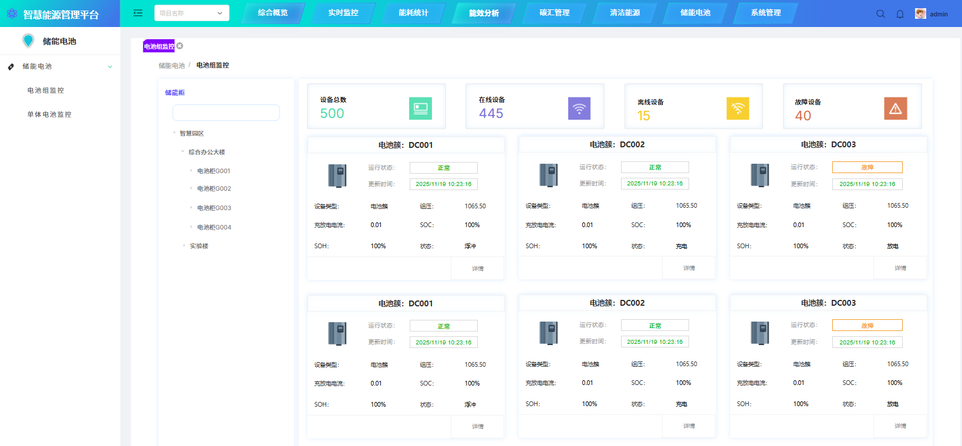Click the admin user avatar
This screenshot has height=446, width=962.
point(920,13)
